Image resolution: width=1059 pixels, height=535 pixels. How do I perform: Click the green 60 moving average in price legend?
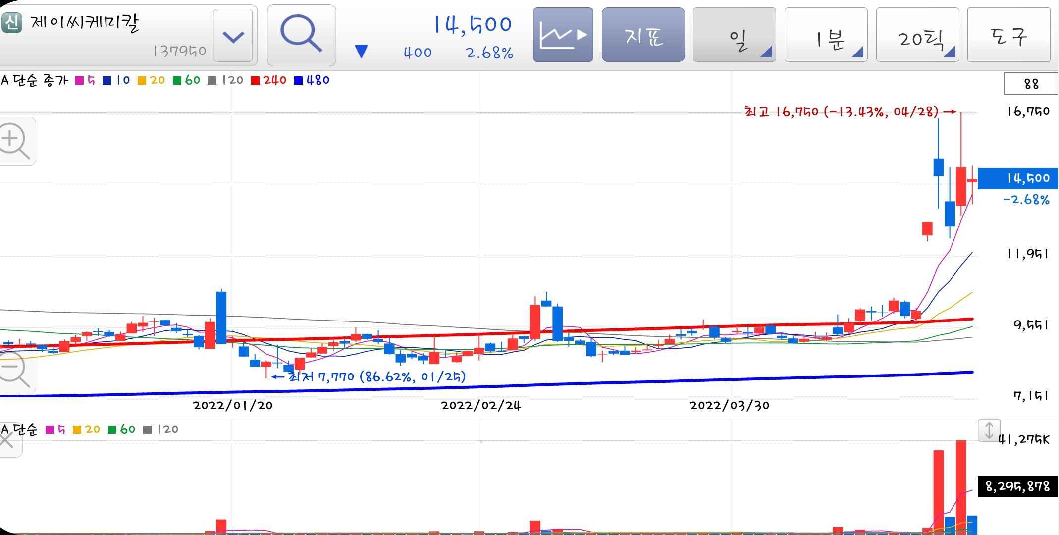186,80
